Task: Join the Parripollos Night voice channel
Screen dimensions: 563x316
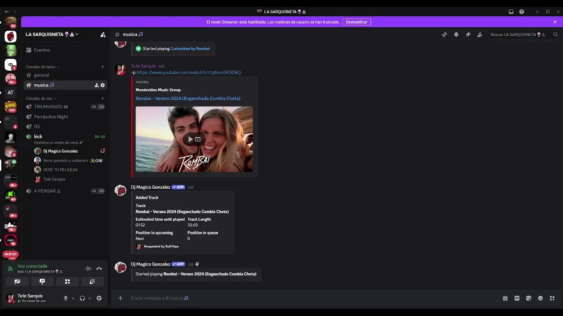Action: [66, 117]
